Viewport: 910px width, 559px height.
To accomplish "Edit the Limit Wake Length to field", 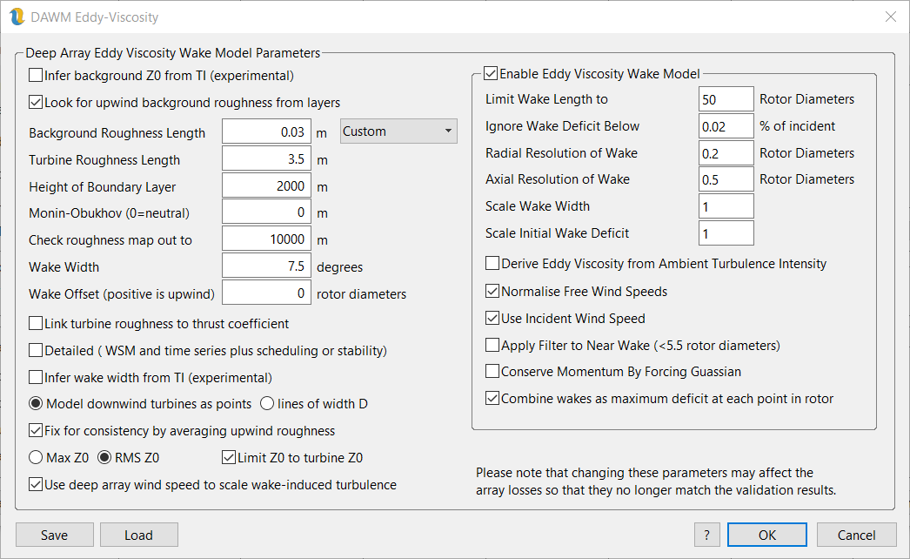I will [x=726, y=99].
